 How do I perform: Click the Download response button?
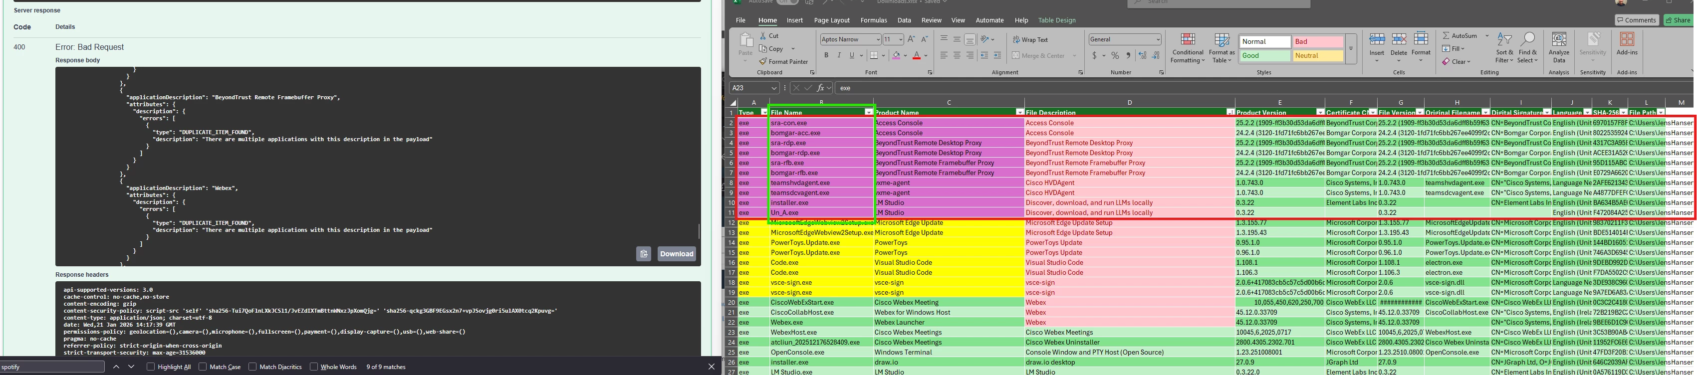(677, 254)
